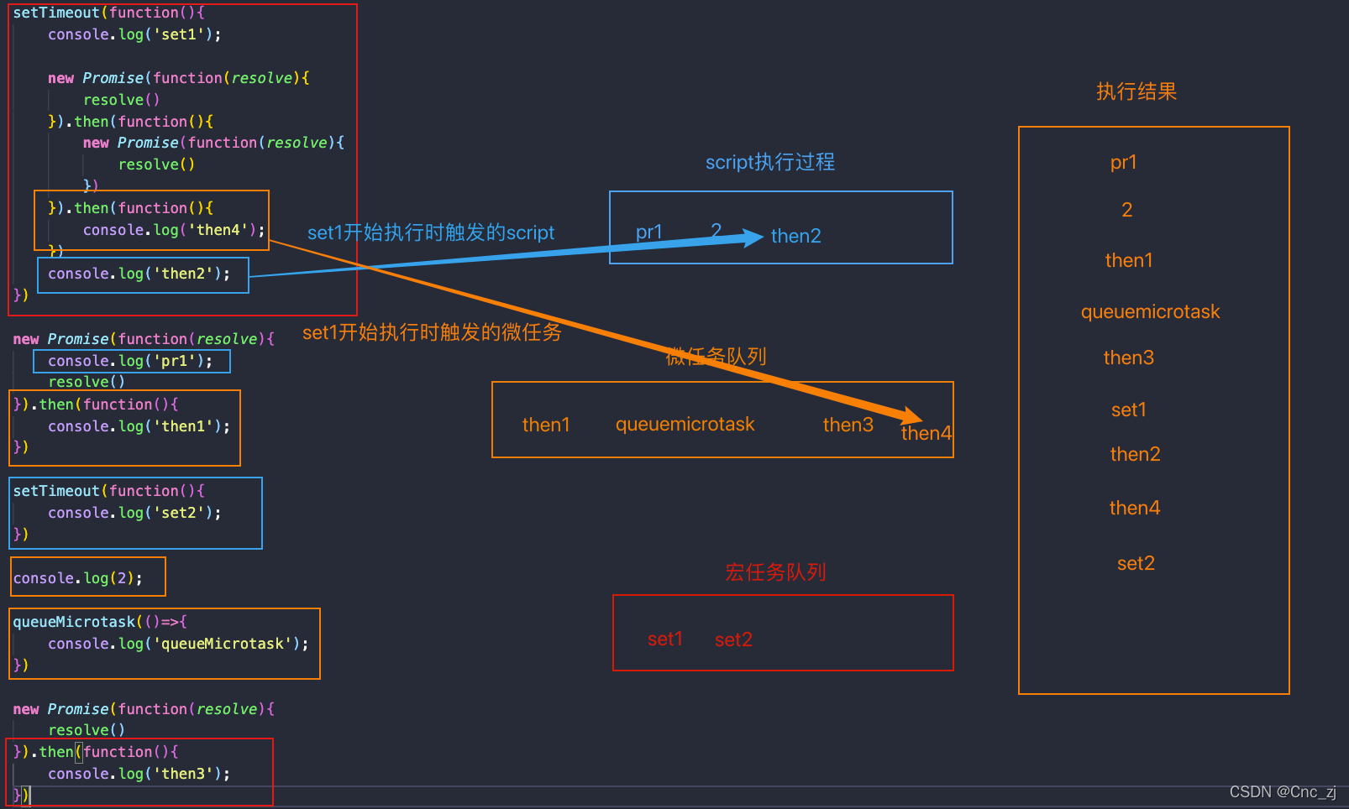Click the 2 in the 执行结果 list
Screen dimensions: 1349x809
tap(1127, 210)
